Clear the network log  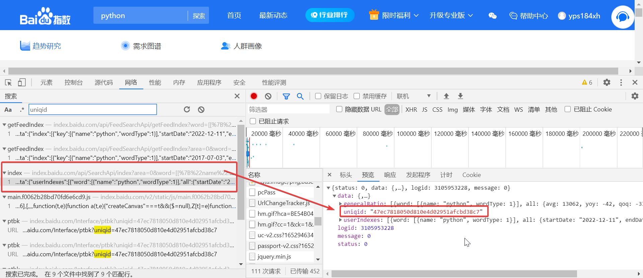pos(268,96)
